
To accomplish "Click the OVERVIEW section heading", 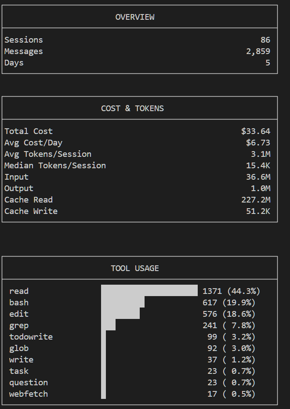I will point(135,17).
